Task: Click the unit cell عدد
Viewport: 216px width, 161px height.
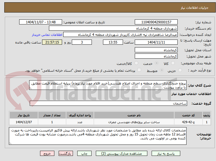Action: (80, 122)
